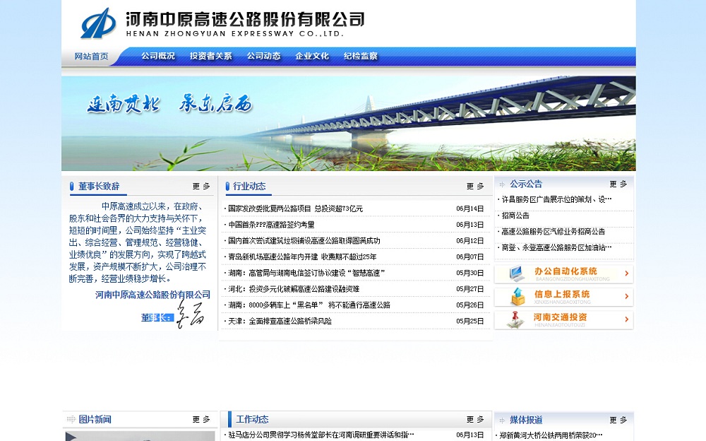
Task: Click the 董事长 label near signature
Action: click(x=157, y=317)
